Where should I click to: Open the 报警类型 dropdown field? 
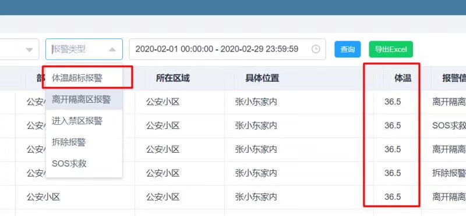coord(84,49)
